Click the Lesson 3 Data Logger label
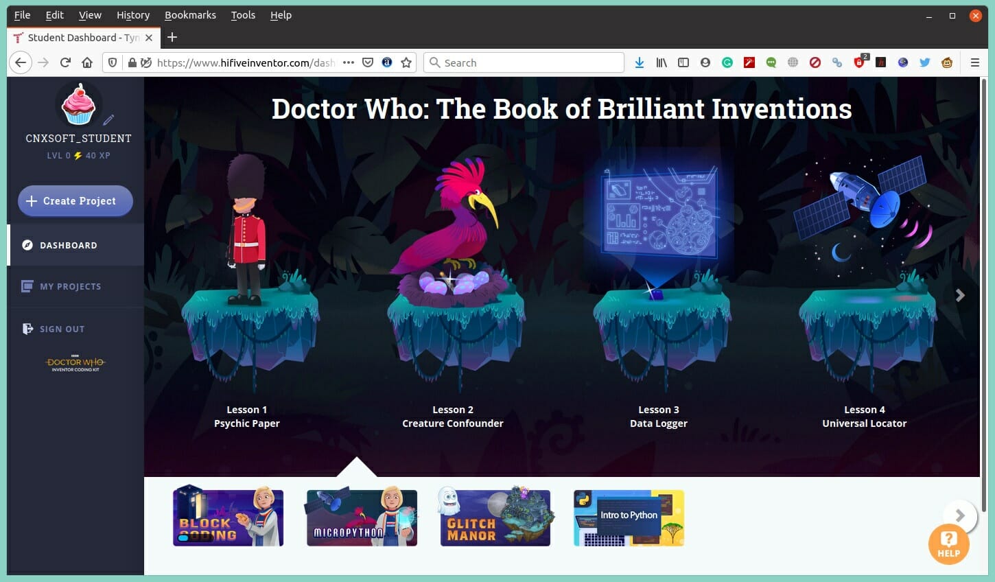The width and height of the screenshot is (995, 582). point(659,417)
